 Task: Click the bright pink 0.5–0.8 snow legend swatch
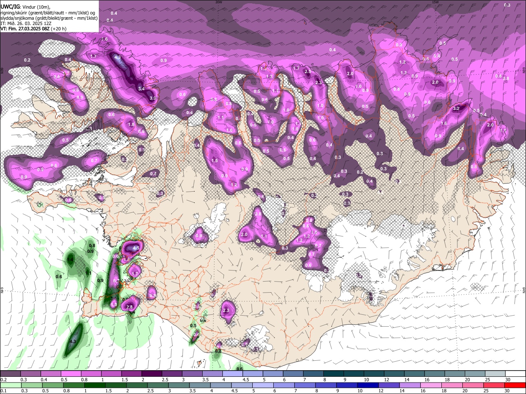(x=71, y=374)
